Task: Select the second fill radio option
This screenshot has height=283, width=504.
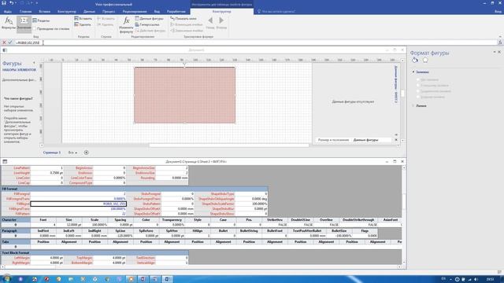Action: (x=418, y=86)
